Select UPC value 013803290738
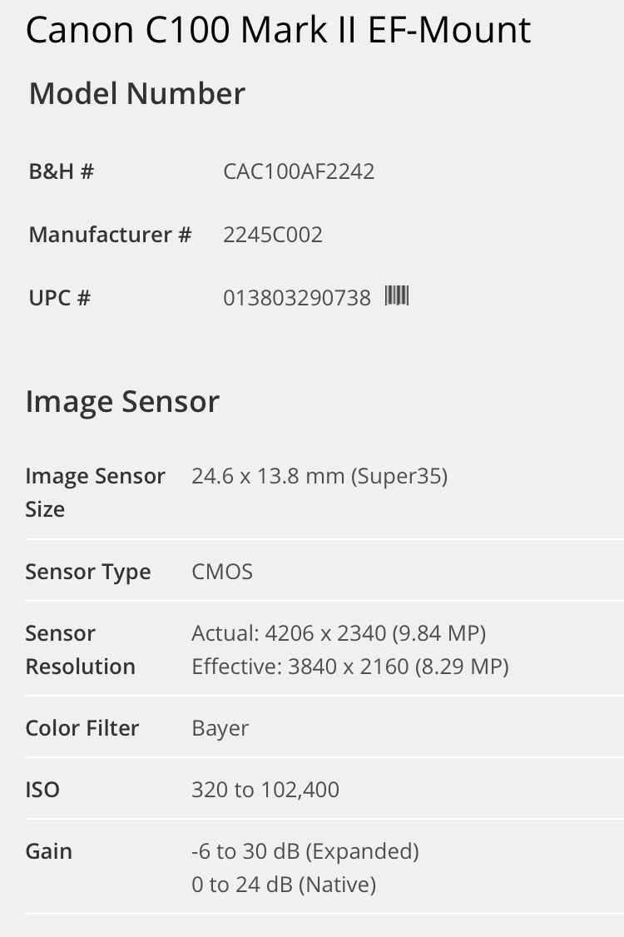 tap(297, 298)
